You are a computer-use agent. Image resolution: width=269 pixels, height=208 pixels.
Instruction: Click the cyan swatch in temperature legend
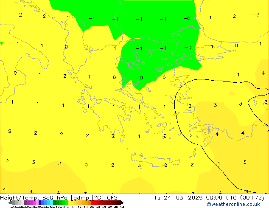click(51, 202)
